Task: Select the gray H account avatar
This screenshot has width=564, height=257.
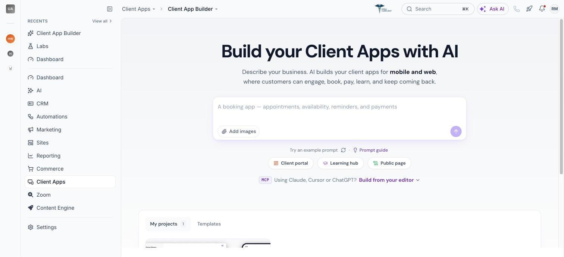Action: [10, 54]
